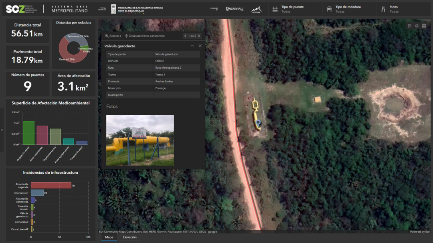Click the Acercar a zoom icon
Viewport: 433px width, 243px height.
[x=107, y=36]
